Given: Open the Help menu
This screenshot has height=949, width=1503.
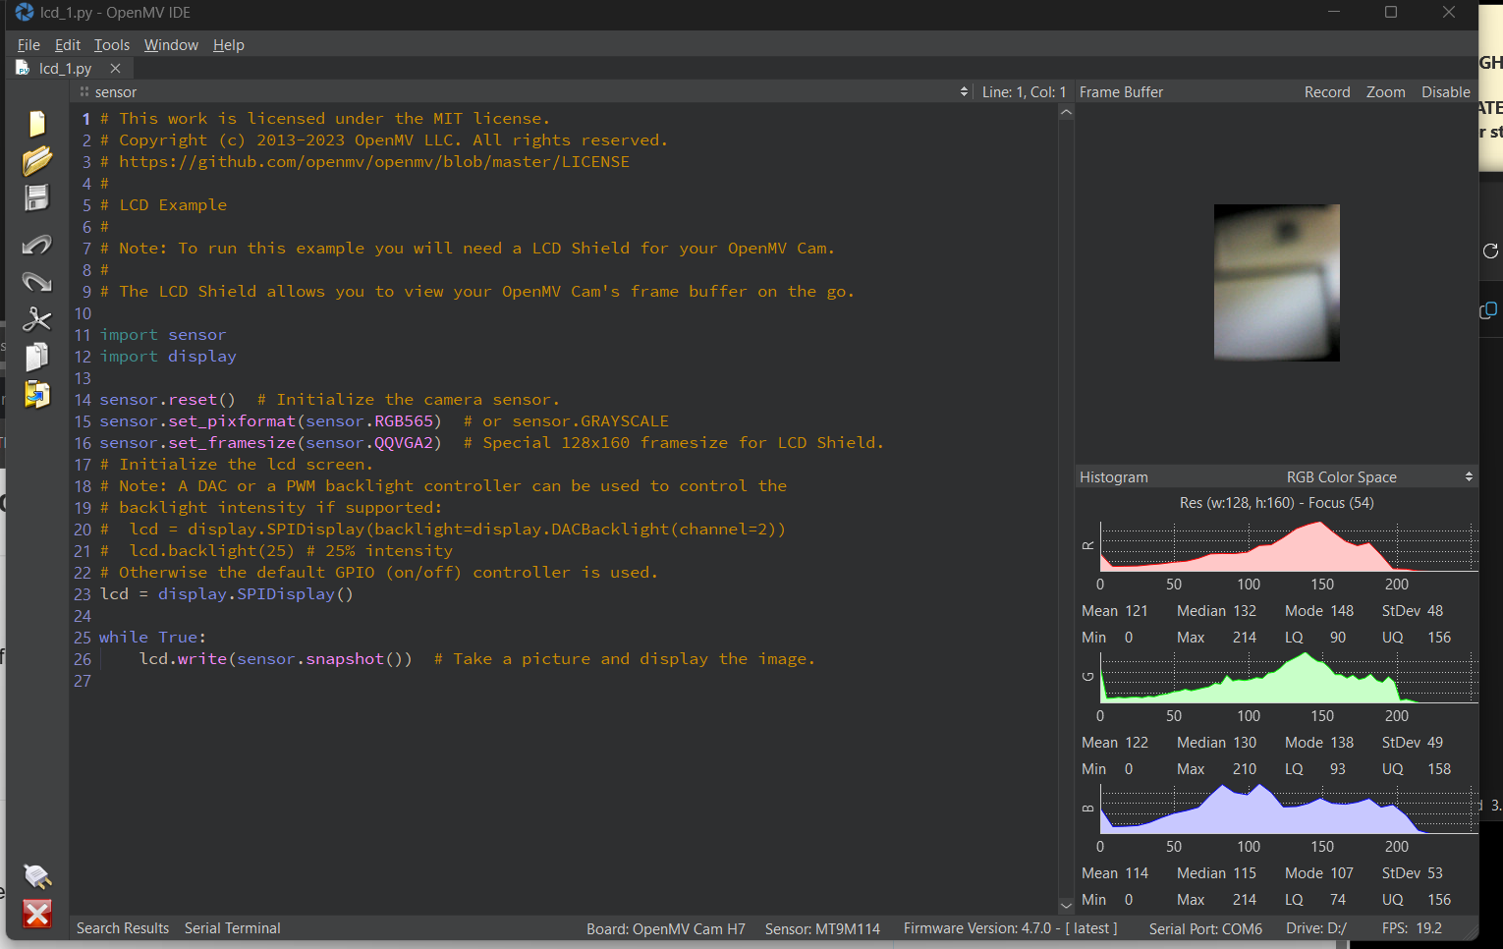Looking at the screenshot, I should coord(229,45).
